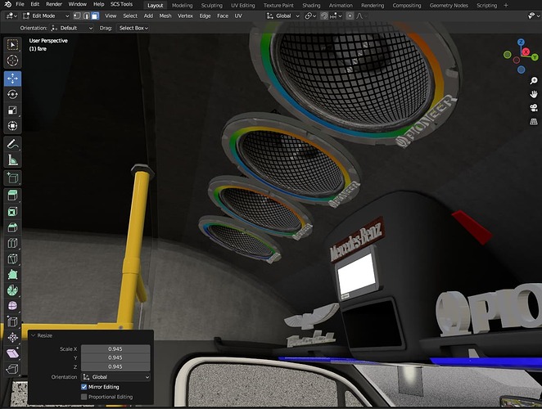Choose the Bevel tool
The image size is (542, 409).
click(13, 227)
